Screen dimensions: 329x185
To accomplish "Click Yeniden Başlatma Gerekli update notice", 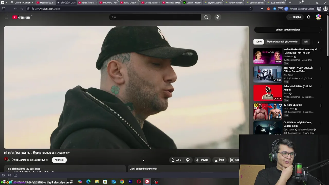I will pos(300,9).
